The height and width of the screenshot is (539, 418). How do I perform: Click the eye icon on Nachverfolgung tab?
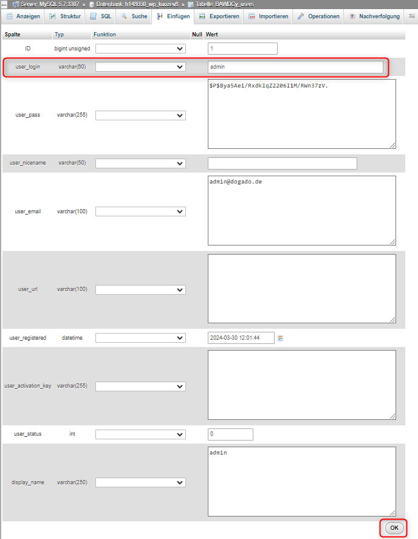click(x=352, y=16)
